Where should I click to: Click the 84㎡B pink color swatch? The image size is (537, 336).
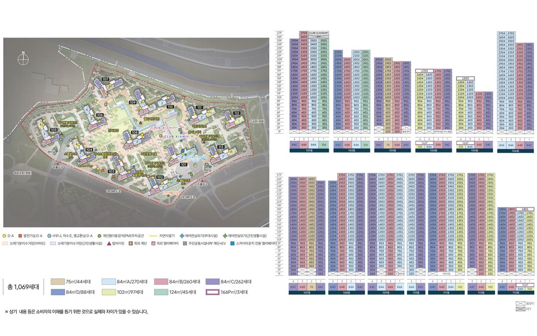coord(161,282)
